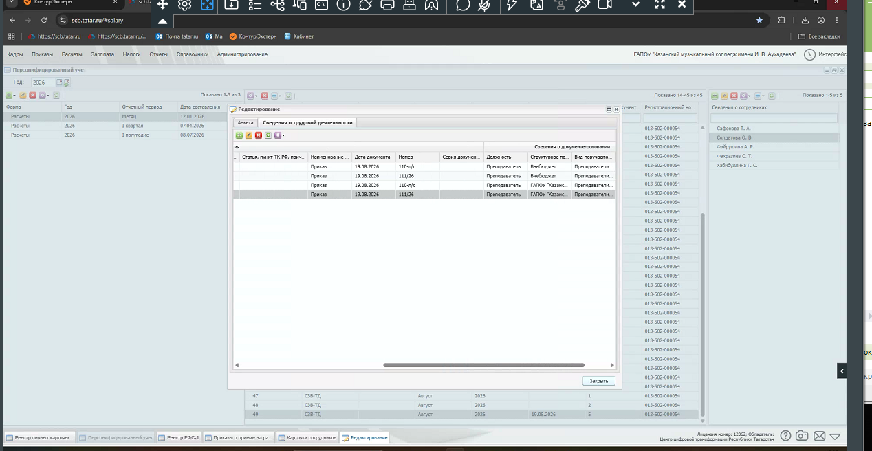Click the red delete icon in middle panel toolbar
Viewport: 872px width, 451px height.
coord(265,96)
